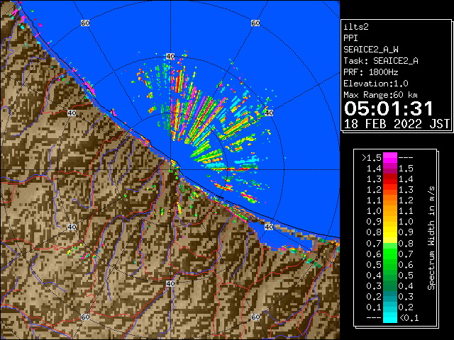Click the "PRF: 1800Hz" value
This screenshot has width=454, height=340.
click(x=371, y=72)
